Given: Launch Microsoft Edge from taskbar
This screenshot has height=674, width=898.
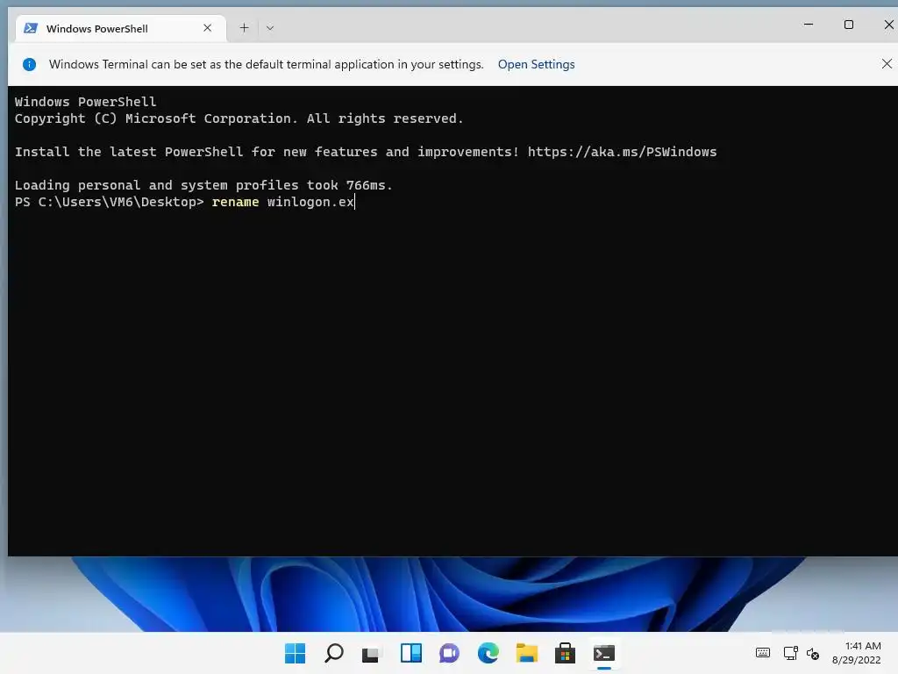Looking at the screenshot, I should 488,653.
